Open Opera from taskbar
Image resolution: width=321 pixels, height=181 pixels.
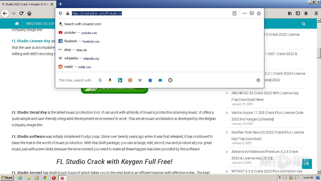click(x=54, y=178)
